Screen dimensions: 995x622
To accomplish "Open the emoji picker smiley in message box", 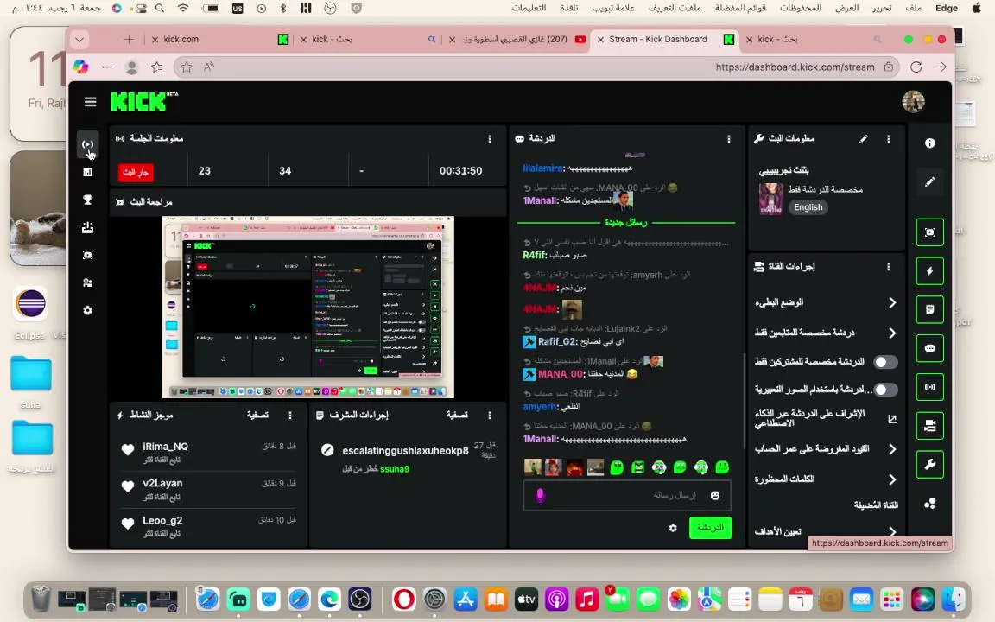I will pyautogui.click(x=715, y=495).
